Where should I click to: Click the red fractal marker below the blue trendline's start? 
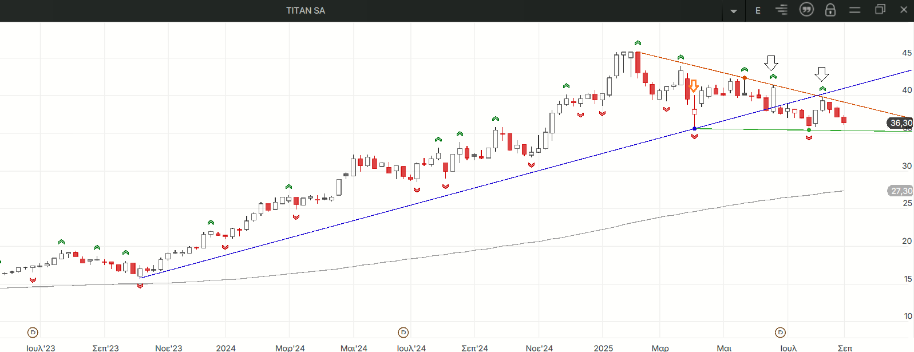pyautogui.click(x=140, y=286)
